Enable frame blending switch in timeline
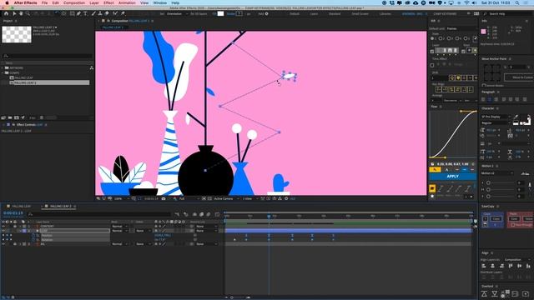The image size is (534, 300). tap(202, 214)
